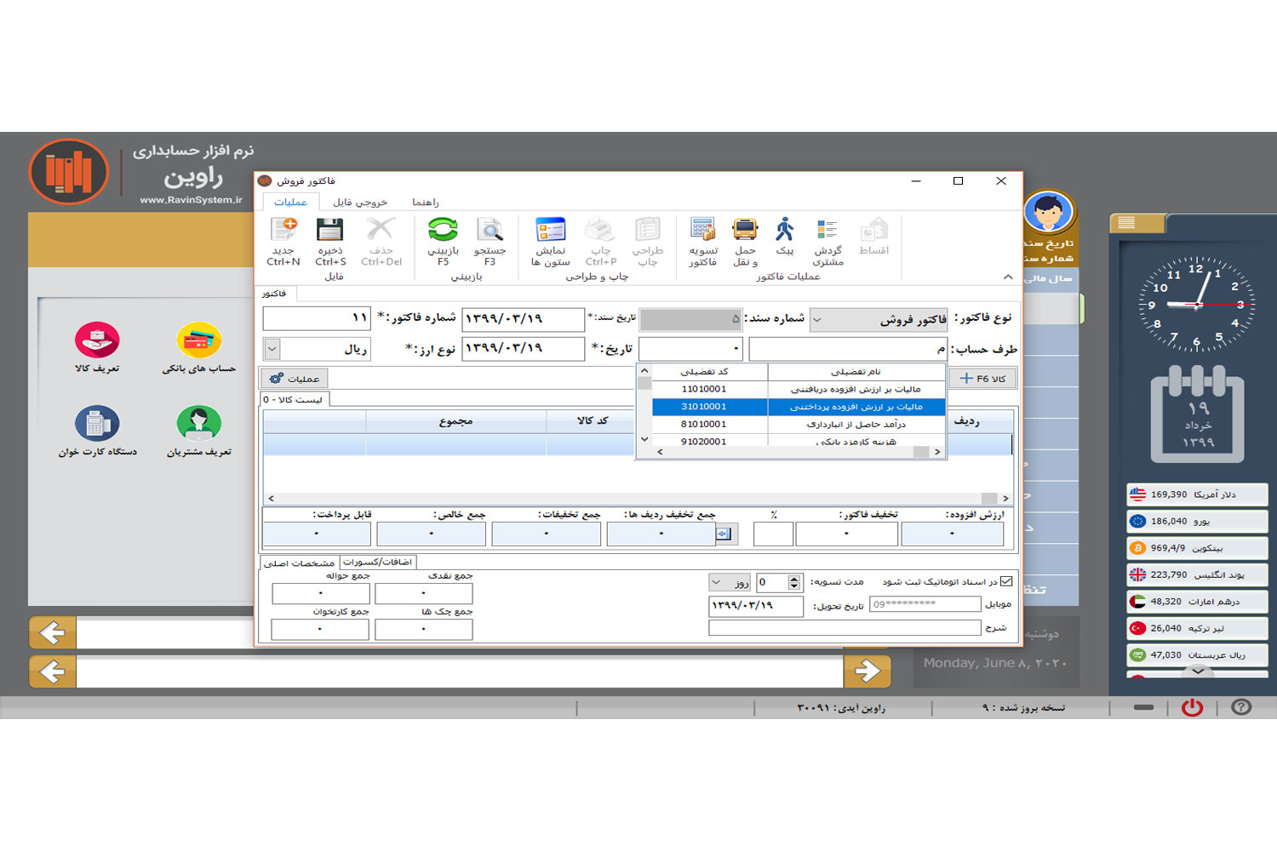Open the نوع فاکتور dropdown

[817, 320]
